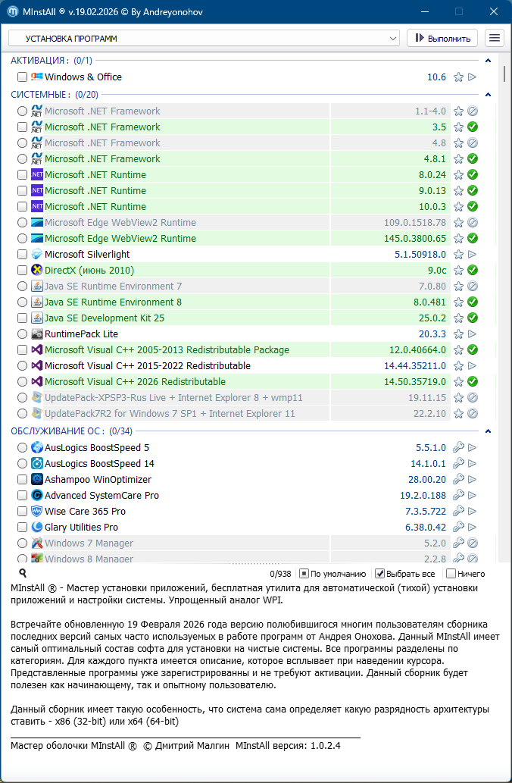The height and width of the screenshot is (783, 512).
Task: Select the AusLogics BoostSpeed 14 radio button
Action: (23, 464)
